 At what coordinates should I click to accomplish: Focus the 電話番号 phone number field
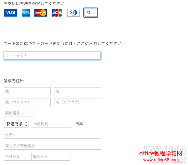click(x=51, y=157)
